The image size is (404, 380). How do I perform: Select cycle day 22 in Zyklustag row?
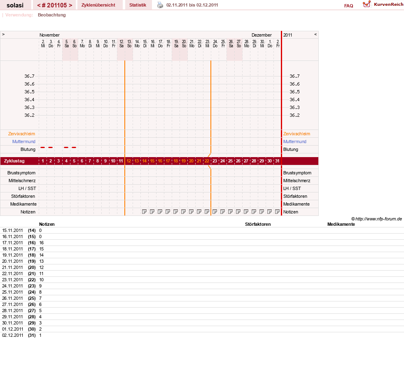pos(207,161)
